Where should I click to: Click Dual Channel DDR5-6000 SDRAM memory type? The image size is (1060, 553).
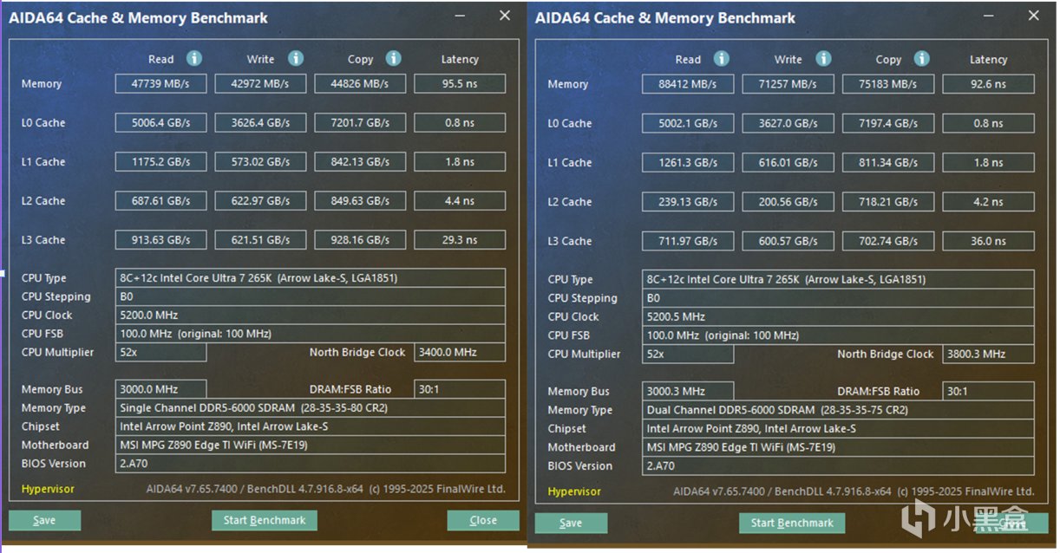pos(838,410)
